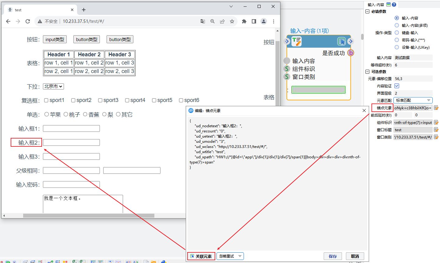440x263 pixels.
Task: Open the 北京市 dropdown
Action: coord(53,86)
